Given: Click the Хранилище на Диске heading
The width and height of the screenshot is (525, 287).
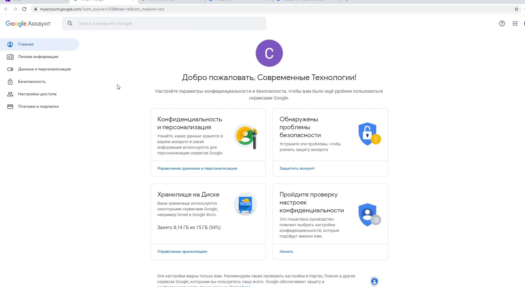Looking at the screenshot, I should click(188, 195).
